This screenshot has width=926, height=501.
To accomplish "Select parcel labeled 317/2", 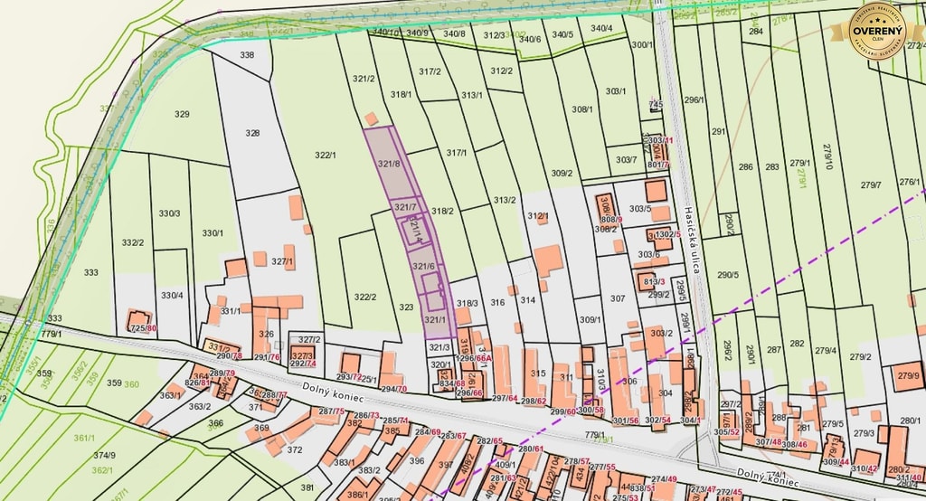I will [430, 71].
